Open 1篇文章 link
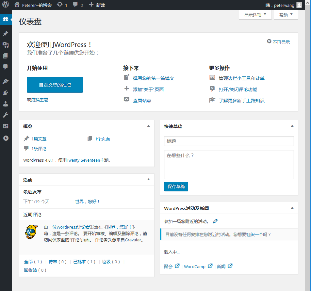This screenshot has width=311, height=291. (x=39, y=139)
